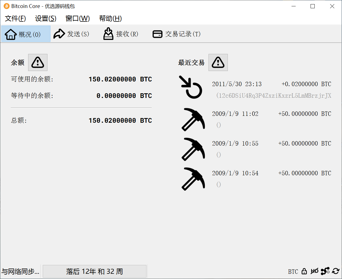
Task: Open the 概况 overview tab
Action: tap(26, 34)
